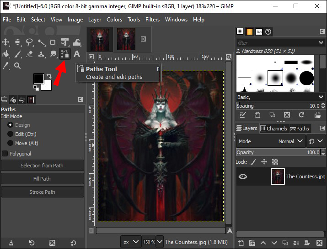Image resolution: width=327 pixels, height=249 pixels.
Task: Expand the Basic brush tag dropdown
Action: tap(321, 97)
